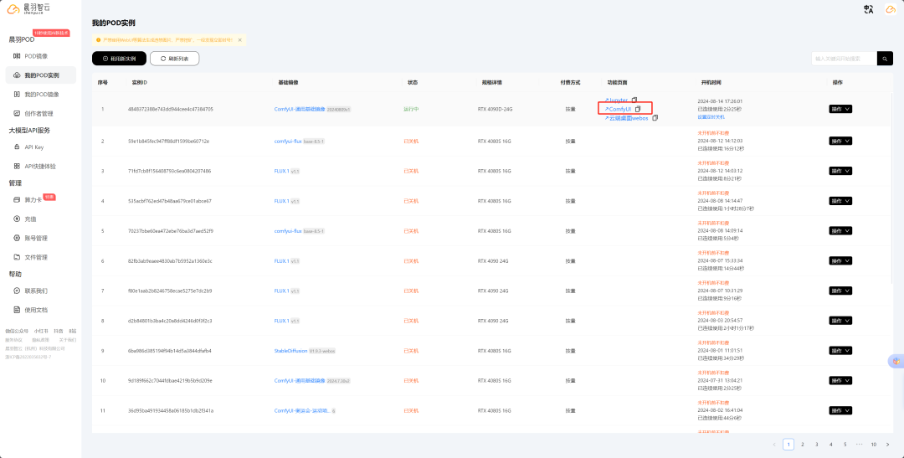This screenshot has height=458, width=904.
Task: Open the ComfyUI link for instance 1
Action: pyautogui.click(x=618, y=109)
